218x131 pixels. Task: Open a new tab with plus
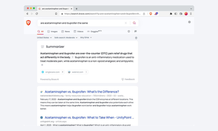76,9
